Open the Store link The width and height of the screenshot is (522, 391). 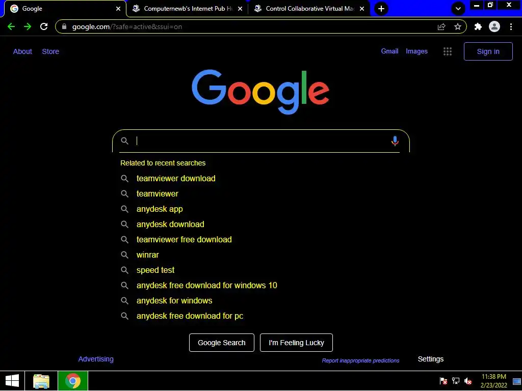(x=50, y=51)
